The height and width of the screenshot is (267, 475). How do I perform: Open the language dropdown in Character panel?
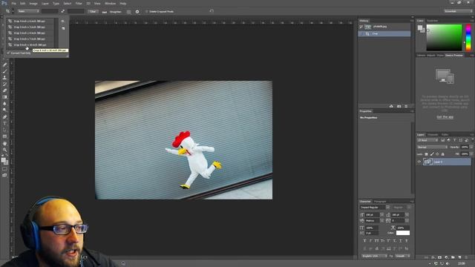point(374,256)
